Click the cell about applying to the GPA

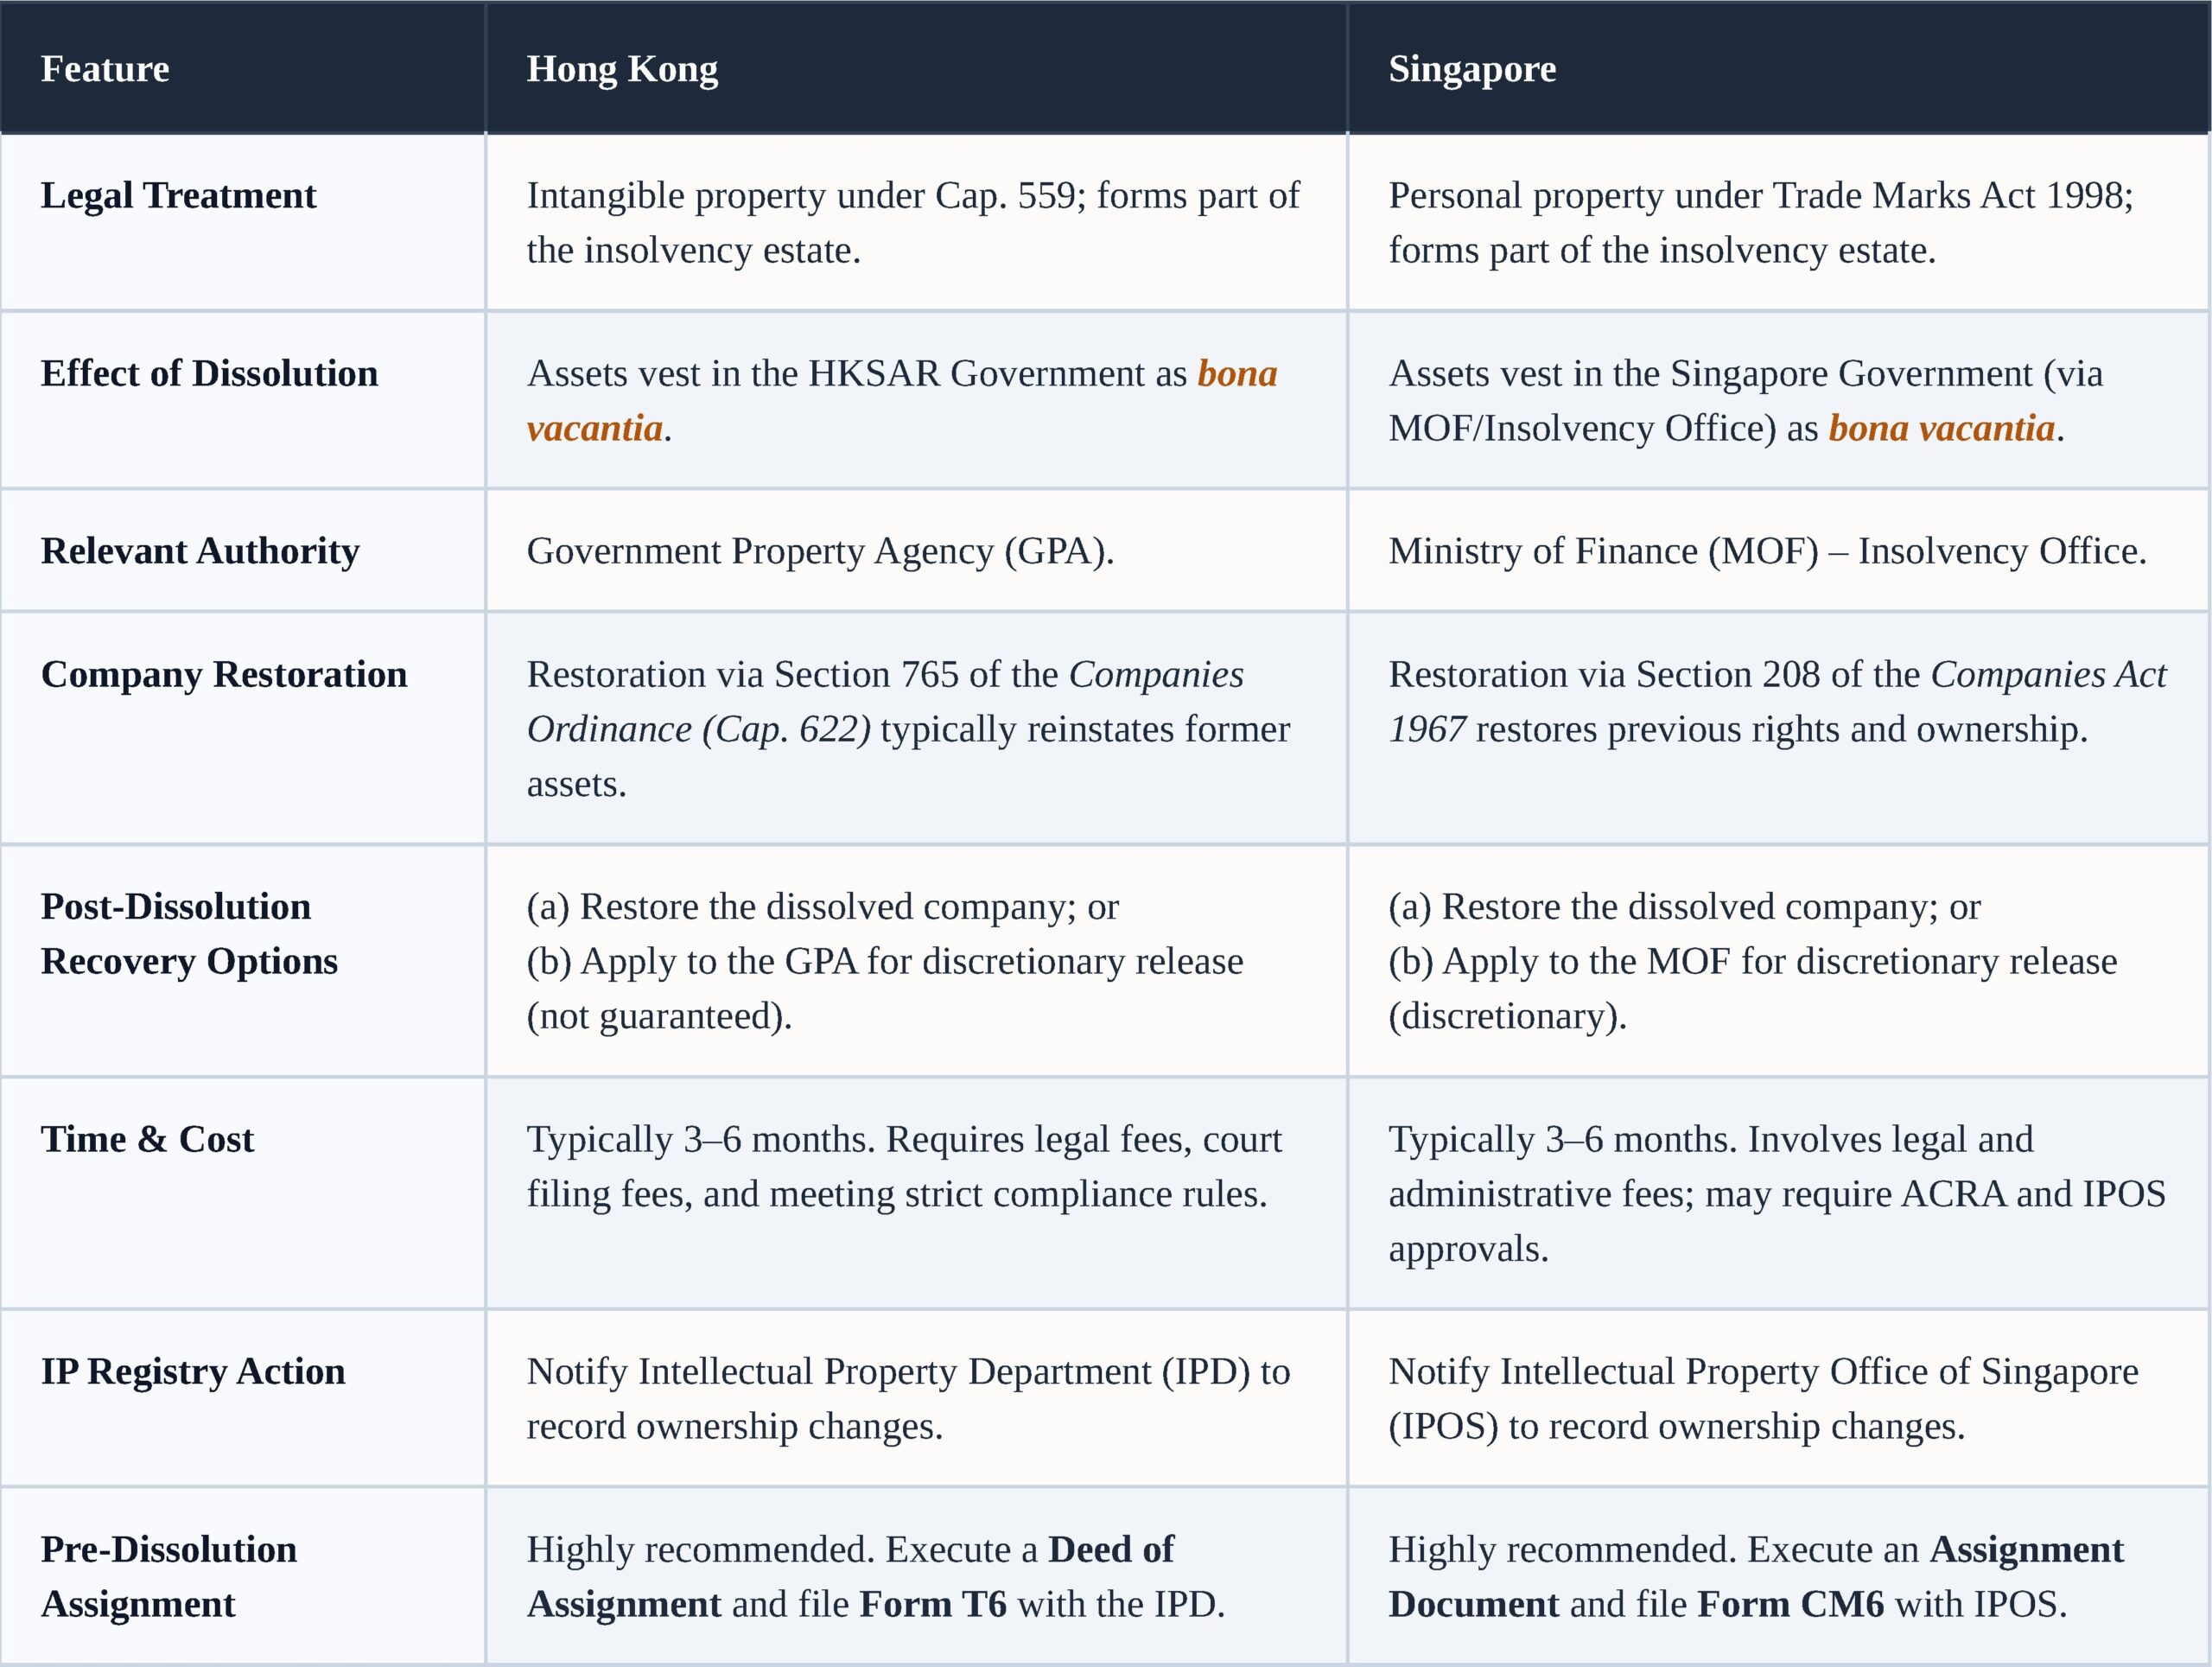(916, 961)
